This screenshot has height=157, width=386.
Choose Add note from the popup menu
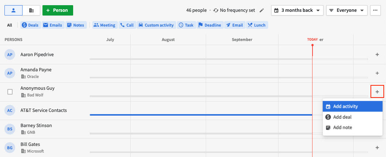pos(352,127)
